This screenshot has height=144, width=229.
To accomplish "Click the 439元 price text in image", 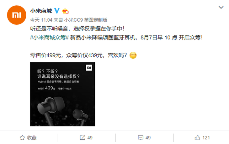I will (50, 88).
